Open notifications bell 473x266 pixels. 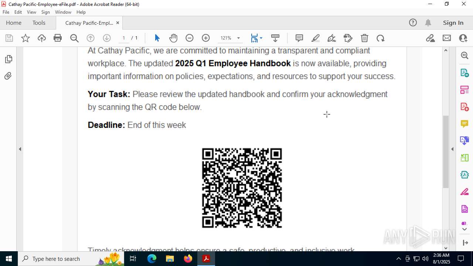(x=428, y=23)
